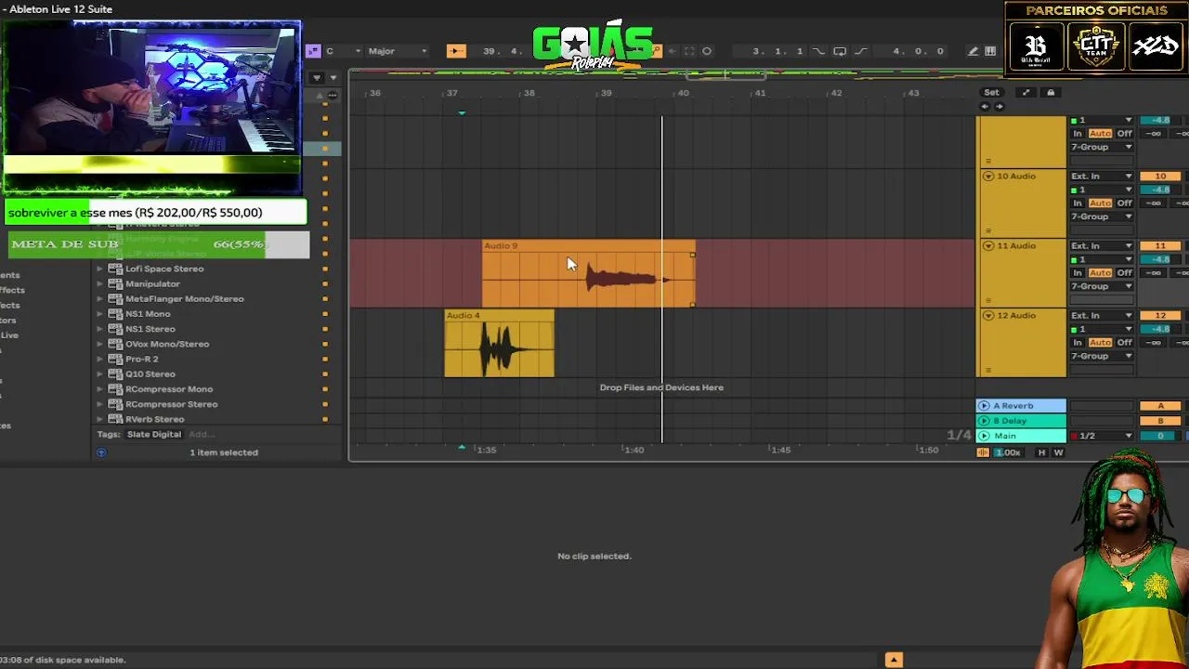Image resolution: width=1189 pixels, height=669 pixels.
Task: Select OVox Mono/Stereo in browser
Action: tap(167, 344)
